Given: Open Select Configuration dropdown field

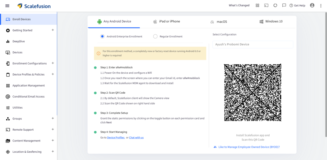Looking at the screenshot, I should pos(253,44).
